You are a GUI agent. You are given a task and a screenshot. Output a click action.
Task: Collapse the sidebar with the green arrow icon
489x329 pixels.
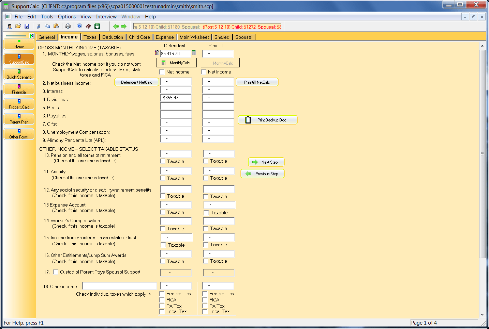[x=32, y=36]
